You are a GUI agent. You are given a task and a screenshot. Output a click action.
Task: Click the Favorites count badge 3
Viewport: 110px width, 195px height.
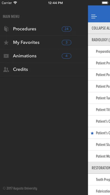coord(67,42)
